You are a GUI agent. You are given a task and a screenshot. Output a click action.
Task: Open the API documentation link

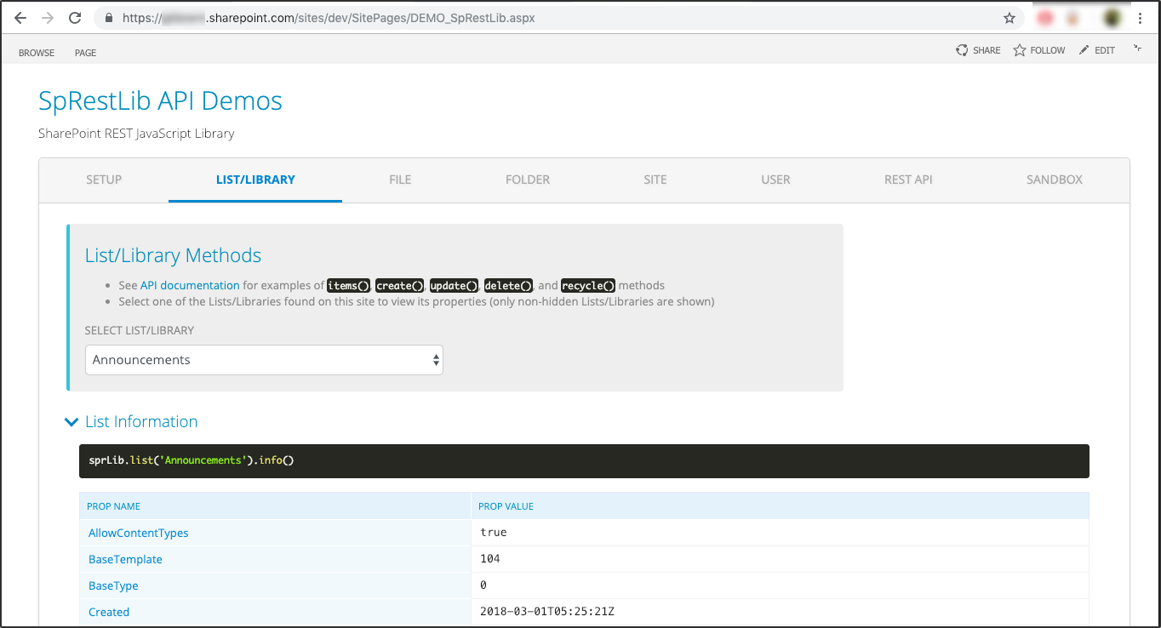(x=190, y=285)
